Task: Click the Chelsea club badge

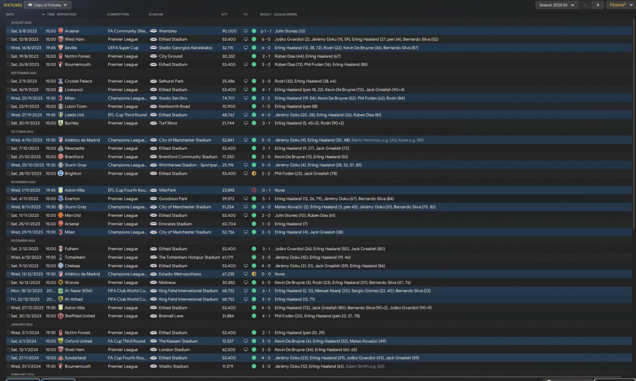Action: [x=61, y=266]
